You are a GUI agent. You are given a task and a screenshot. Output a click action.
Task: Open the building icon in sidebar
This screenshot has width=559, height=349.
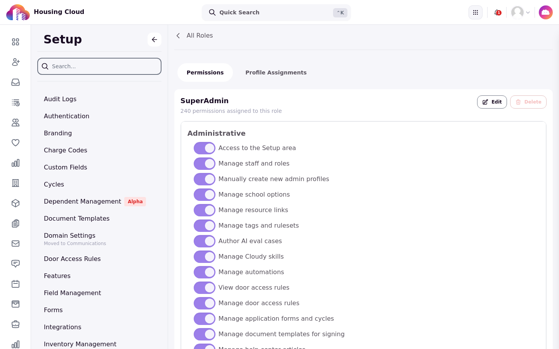(x=16, y=183)
